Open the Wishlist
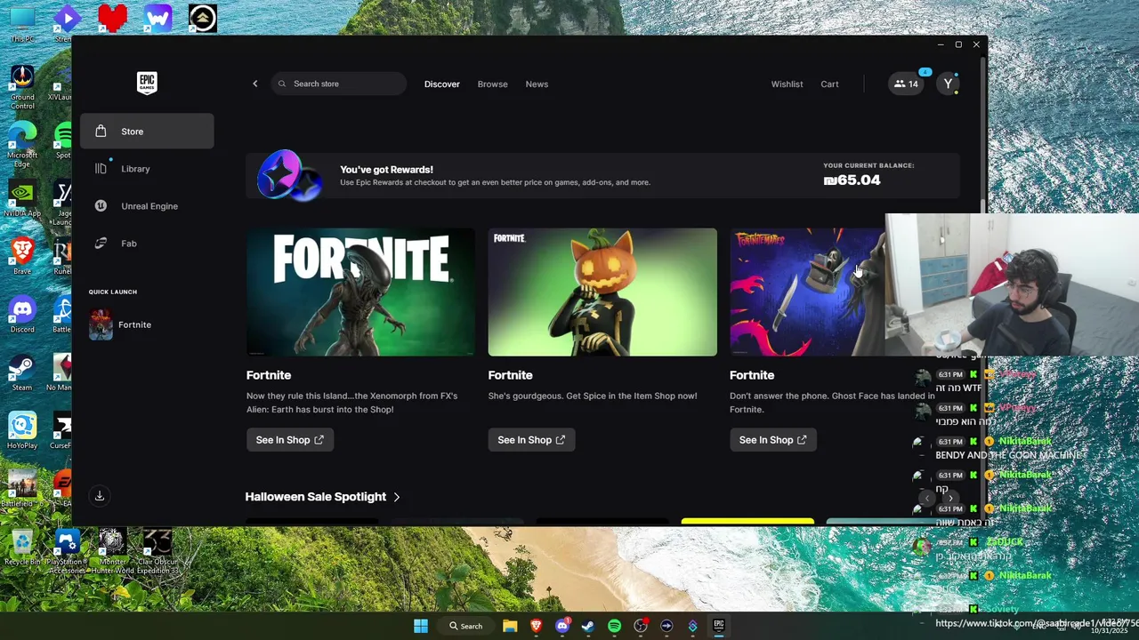The image size is (1139, 640). (787, 84)
